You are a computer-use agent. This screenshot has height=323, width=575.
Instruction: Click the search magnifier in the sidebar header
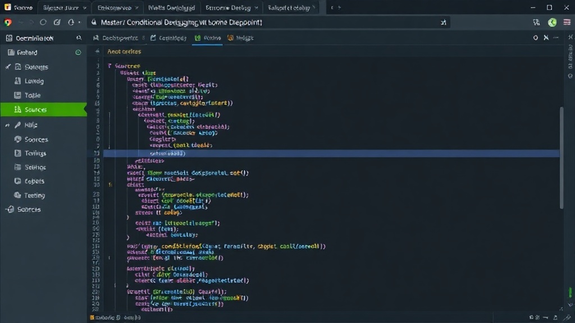coord(79,38)
